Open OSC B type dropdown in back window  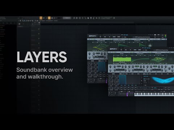coord(120,39)
